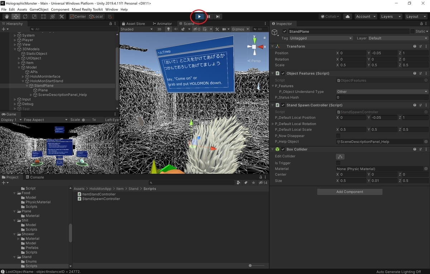The width and height of the screenshot is (430, 274).
Task: Toggle pivot Center mode
Action: (x=78, y=16)
